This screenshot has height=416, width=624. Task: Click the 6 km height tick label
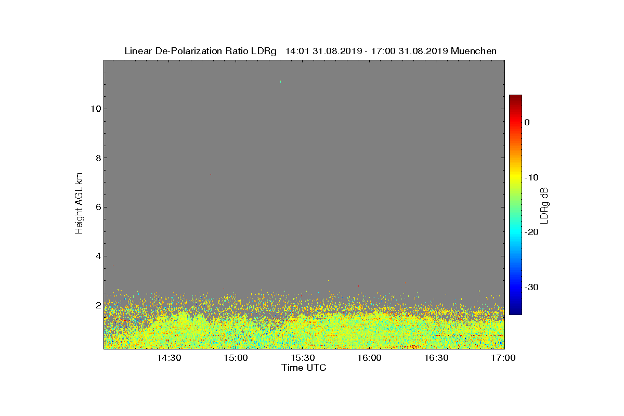[98, 207]
